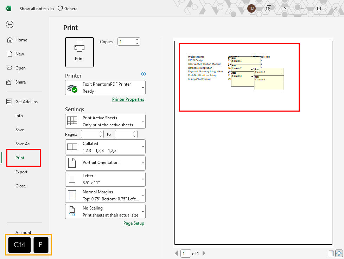This screenshot has height=259, width=344.
Task: Open Help question mark icon
Action: (x=285, y=8)
